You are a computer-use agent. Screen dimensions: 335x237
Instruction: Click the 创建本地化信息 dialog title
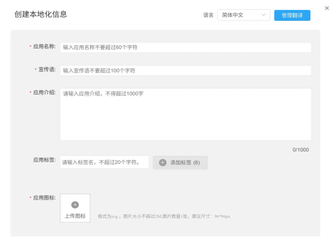[41, 14]
